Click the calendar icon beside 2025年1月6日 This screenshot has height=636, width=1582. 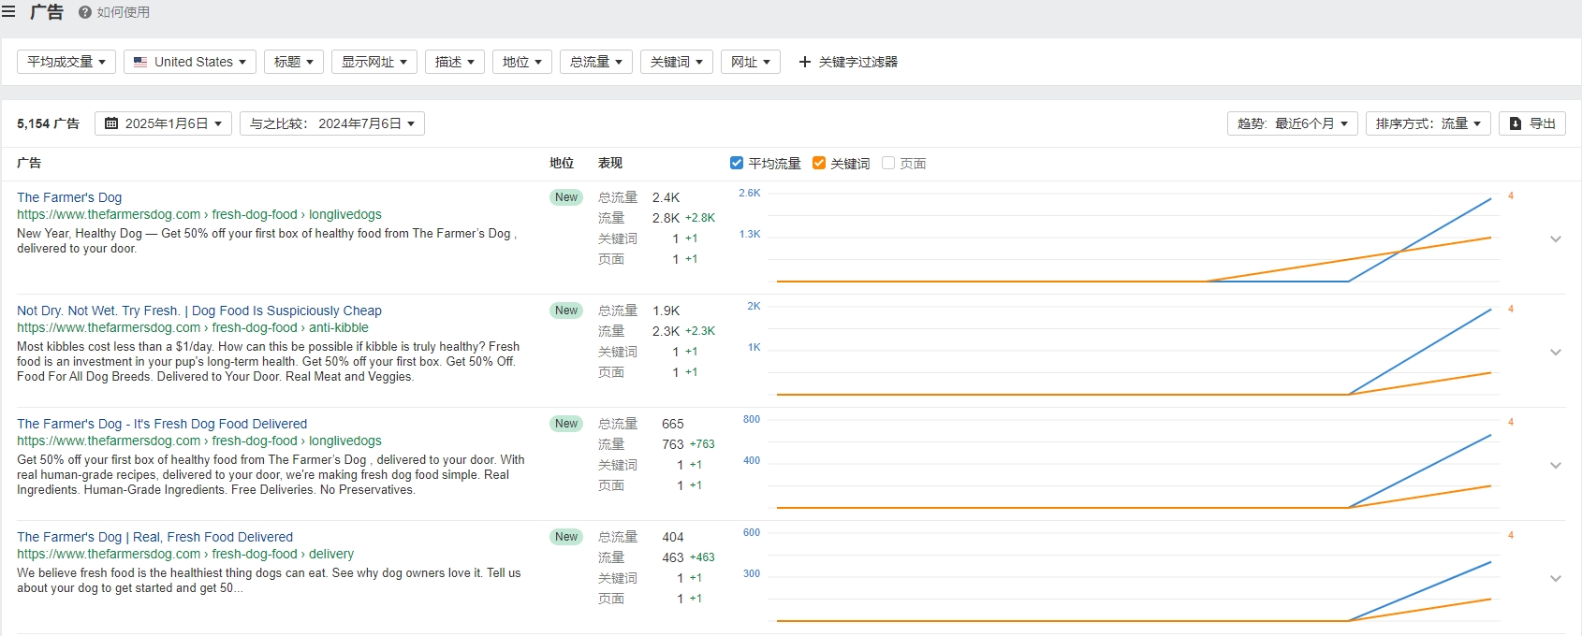click(111, 123)
